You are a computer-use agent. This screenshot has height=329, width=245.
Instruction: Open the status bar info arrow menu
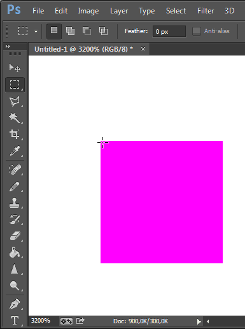click(199, 321)
